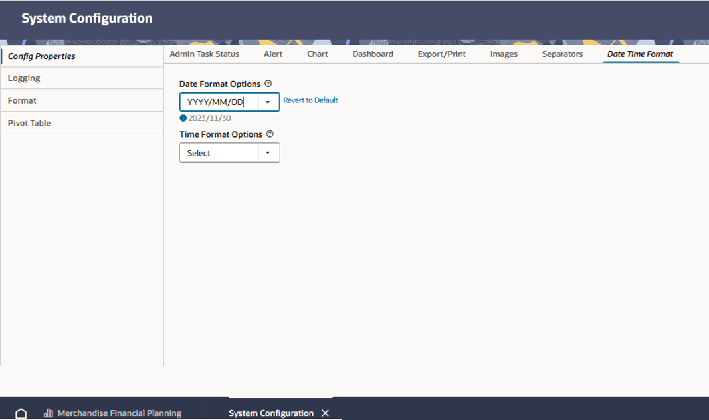The width and height of the screenshot is (709, 420).
Task: Select Config Properties in the sidebar
Action: (82, 56)
